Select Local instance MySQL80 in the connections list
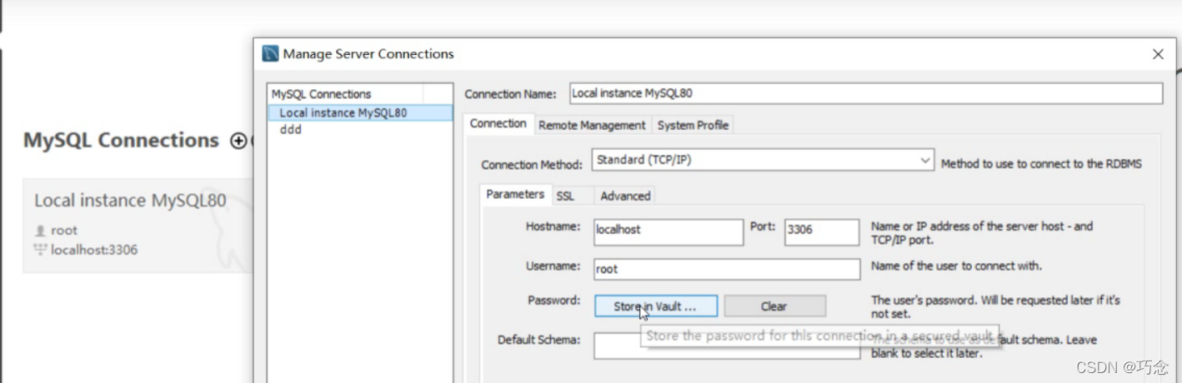The height and width of the screenshot is (383, 1182). click(361, 112)
